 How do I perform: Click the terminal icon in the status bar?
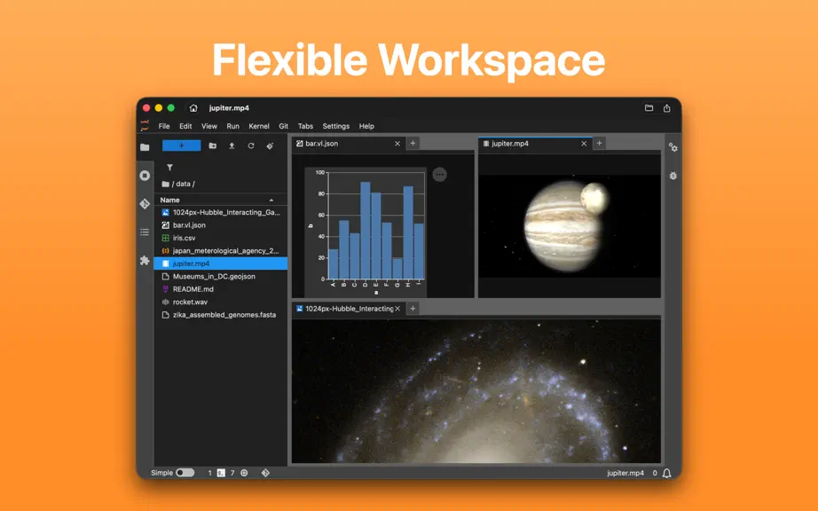pyautogui.click(x=221, y=473)
